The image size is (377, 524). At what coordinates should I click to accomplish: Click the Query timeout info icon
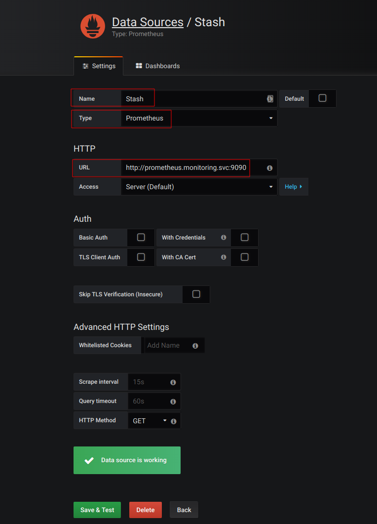pyautogui.click(x=173, y=402)
